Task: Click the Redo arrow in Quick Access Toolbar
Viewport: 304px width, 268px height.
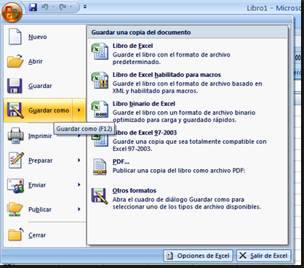Action: click(63, 7)
